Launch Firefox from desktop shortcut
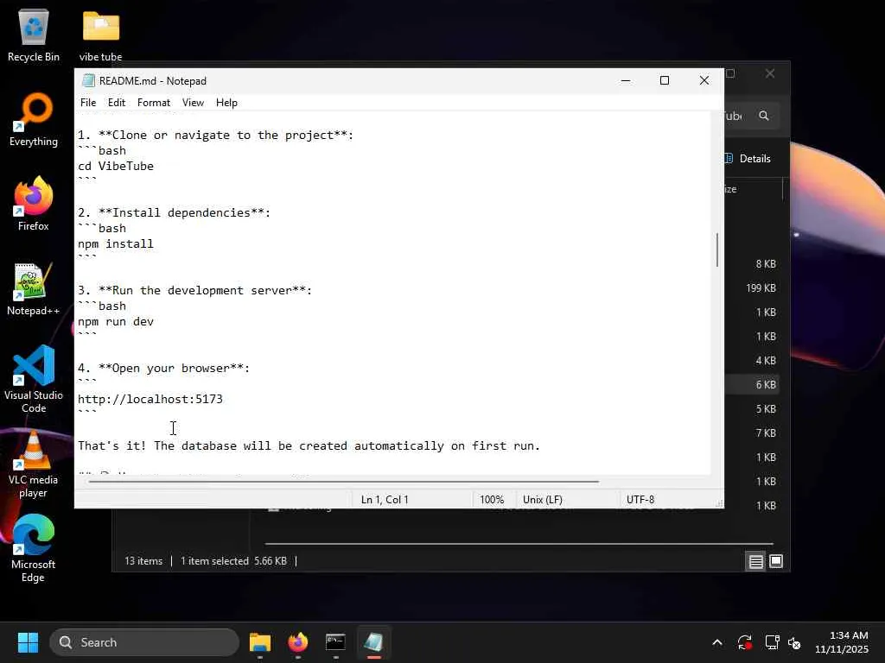This screenshot has height=663, width=885. (34, 204)
